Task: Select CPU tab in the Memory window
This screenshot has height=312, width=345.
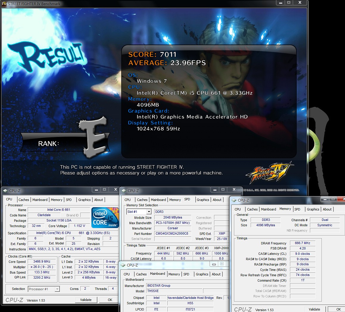Action: [x=238, y=209]
